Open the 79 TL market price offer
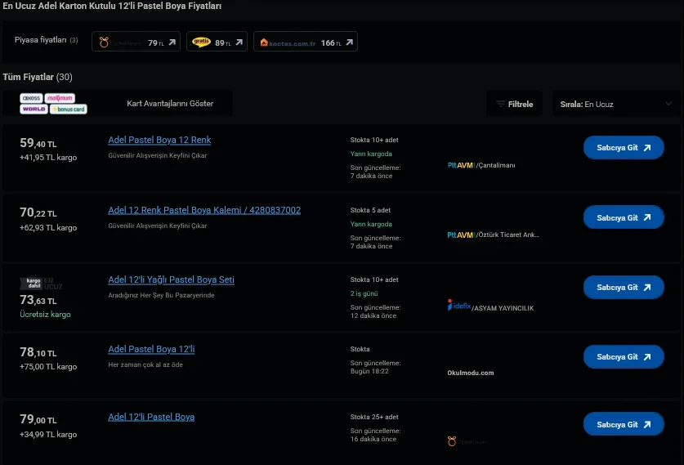The height and width of the screenshot is (465, 684). tap(136, 42)
